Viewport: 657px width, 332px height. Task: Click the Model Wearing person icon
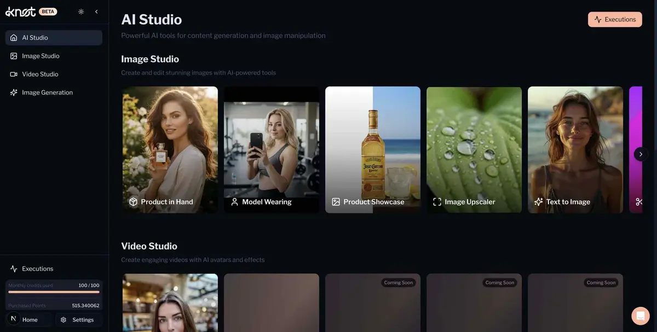(x=234, y=202)
